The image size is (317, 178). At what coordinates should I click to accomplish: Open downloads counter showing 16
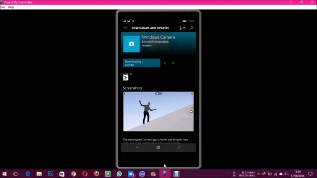[x=182, y=28]
